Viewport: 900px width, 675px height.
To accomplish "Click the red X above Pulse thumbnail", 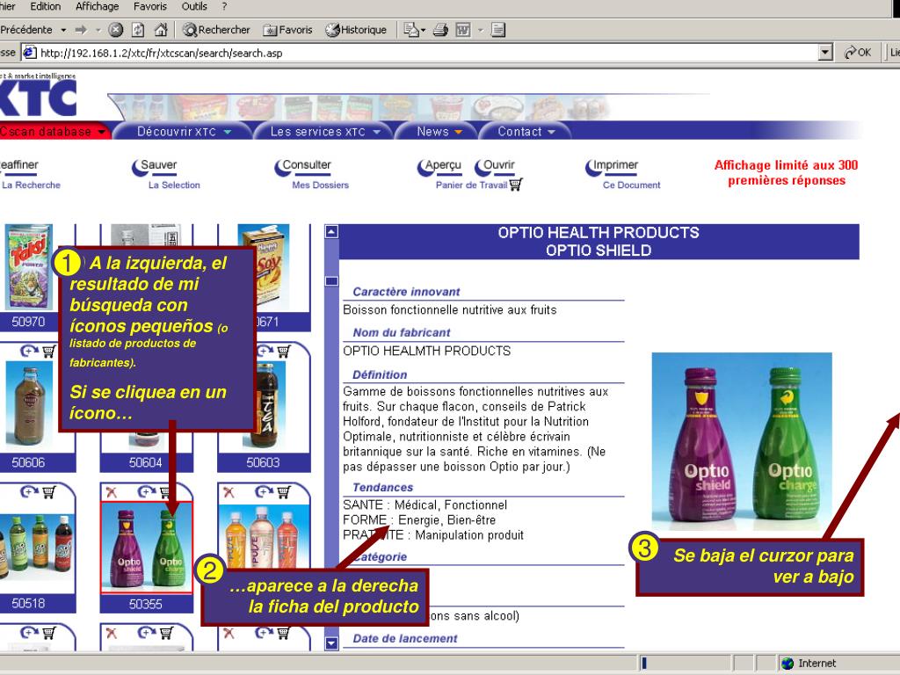I will (229, 492).
